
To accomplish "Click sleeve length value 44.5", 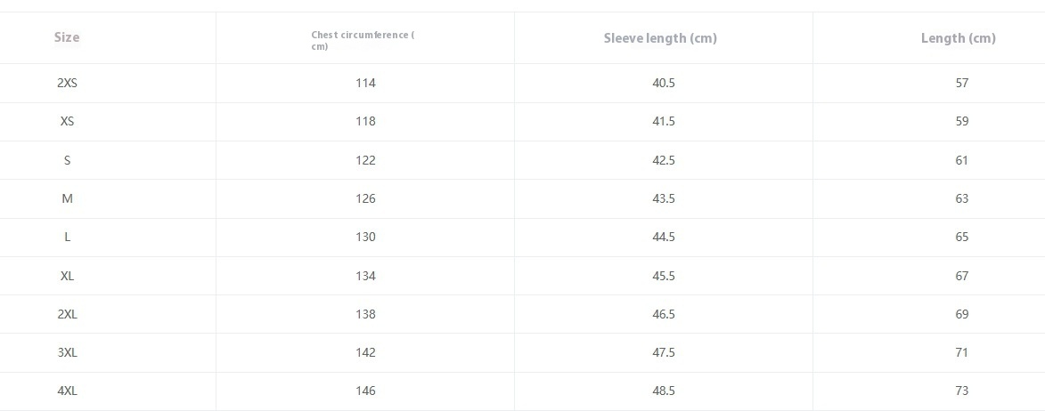I will point(664,237).
